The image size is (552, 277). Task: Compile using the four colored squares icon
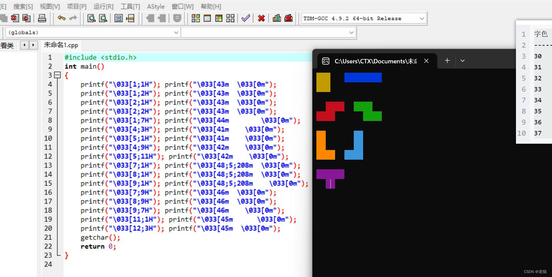point(196,18)
